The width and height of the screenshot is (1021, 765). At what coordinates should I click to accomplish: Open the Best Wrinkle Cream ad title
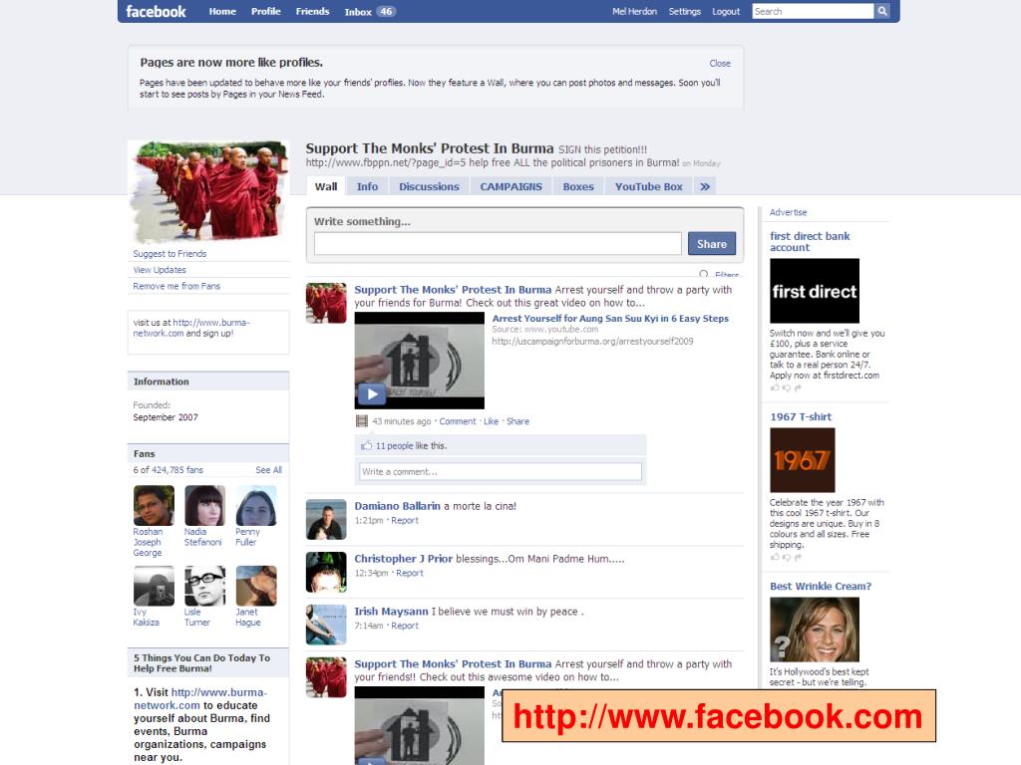[x=821, y=586]
